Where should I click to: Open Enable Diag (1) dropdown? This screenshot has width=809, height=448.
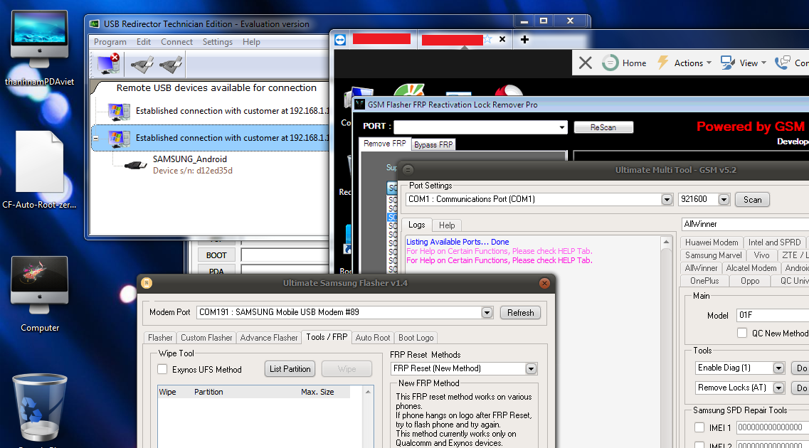click(778, 368)
